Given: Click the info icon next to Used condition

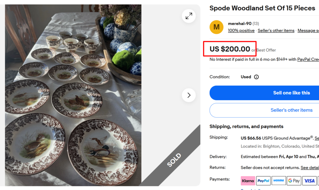Looking at the screenshot, I should (x=256, y=77).
